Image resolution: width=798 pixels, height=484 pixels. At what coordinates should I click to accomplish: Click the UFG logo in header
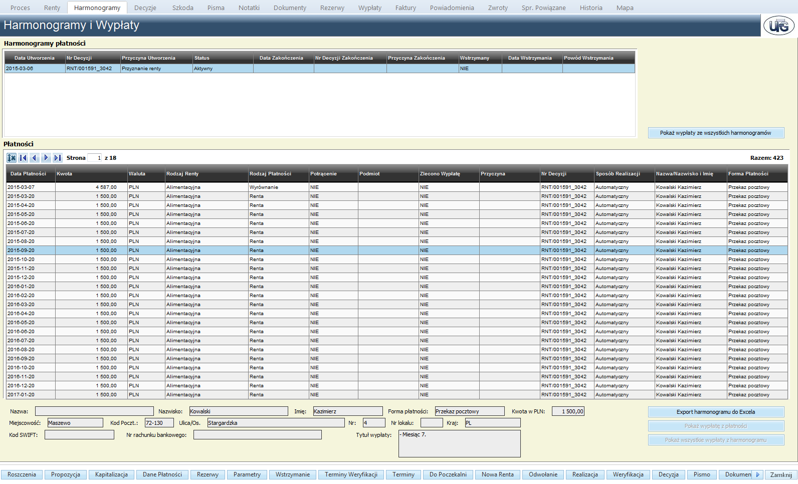point(779,26)
